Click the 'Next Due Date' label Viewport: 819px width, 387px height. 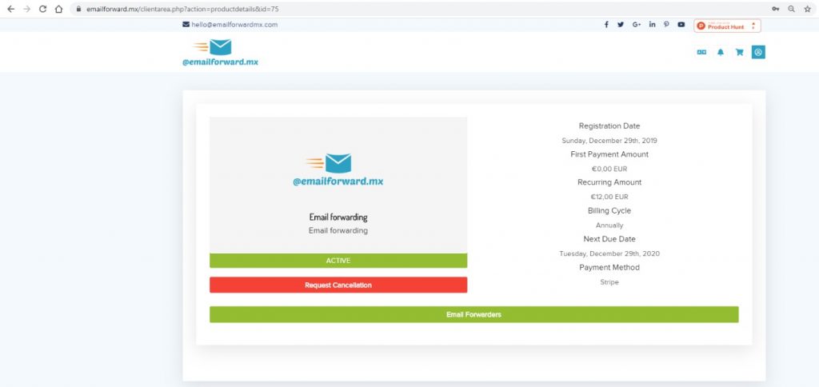tap(609, 238)
